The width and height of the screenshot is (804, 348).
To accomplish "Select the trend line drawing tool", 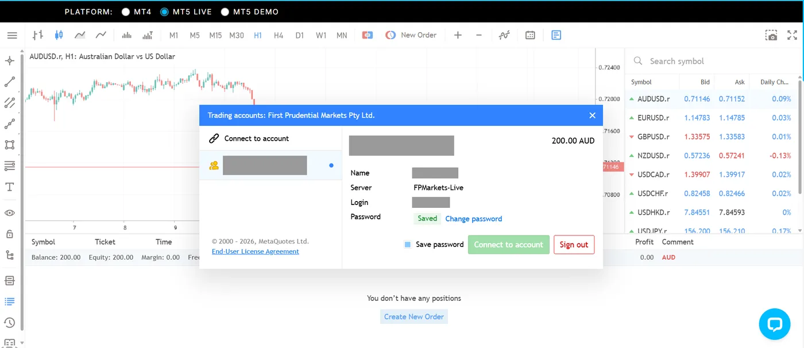I will click(10, 82).
